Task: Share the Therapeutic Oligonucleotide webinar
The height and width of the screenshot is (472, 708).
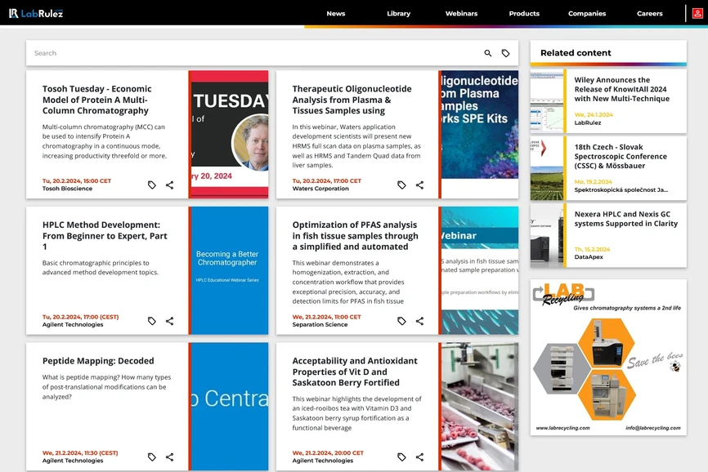Action: click(419, 185)
